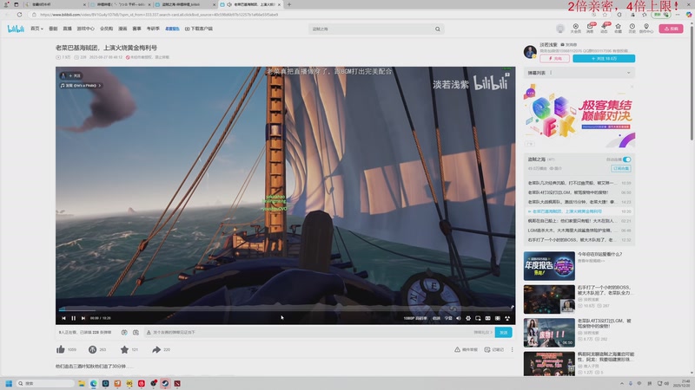This screenshot has height=390, width=695.
Task: Click the 发消息 message link near uploader
Action: coord(569,45)
